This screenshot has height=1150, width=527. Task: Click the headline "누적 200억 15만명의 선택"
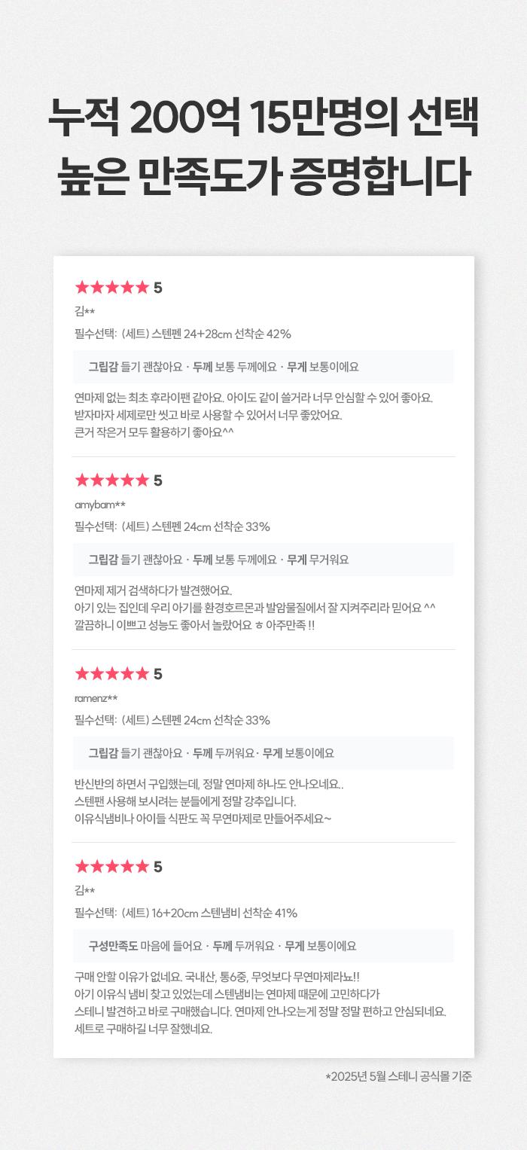click(263, 118)
